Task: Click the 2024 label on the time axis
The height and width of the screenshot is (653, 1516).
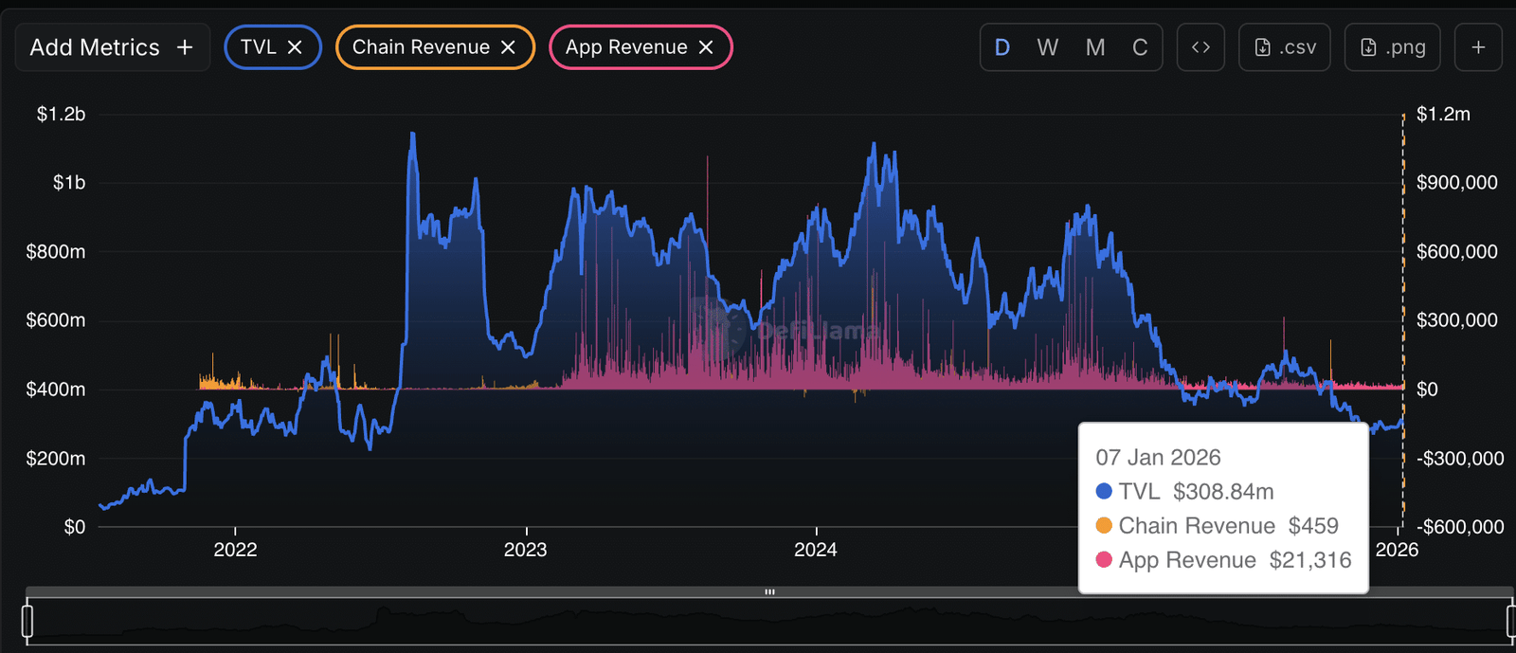Action: (x=815, y=550)
